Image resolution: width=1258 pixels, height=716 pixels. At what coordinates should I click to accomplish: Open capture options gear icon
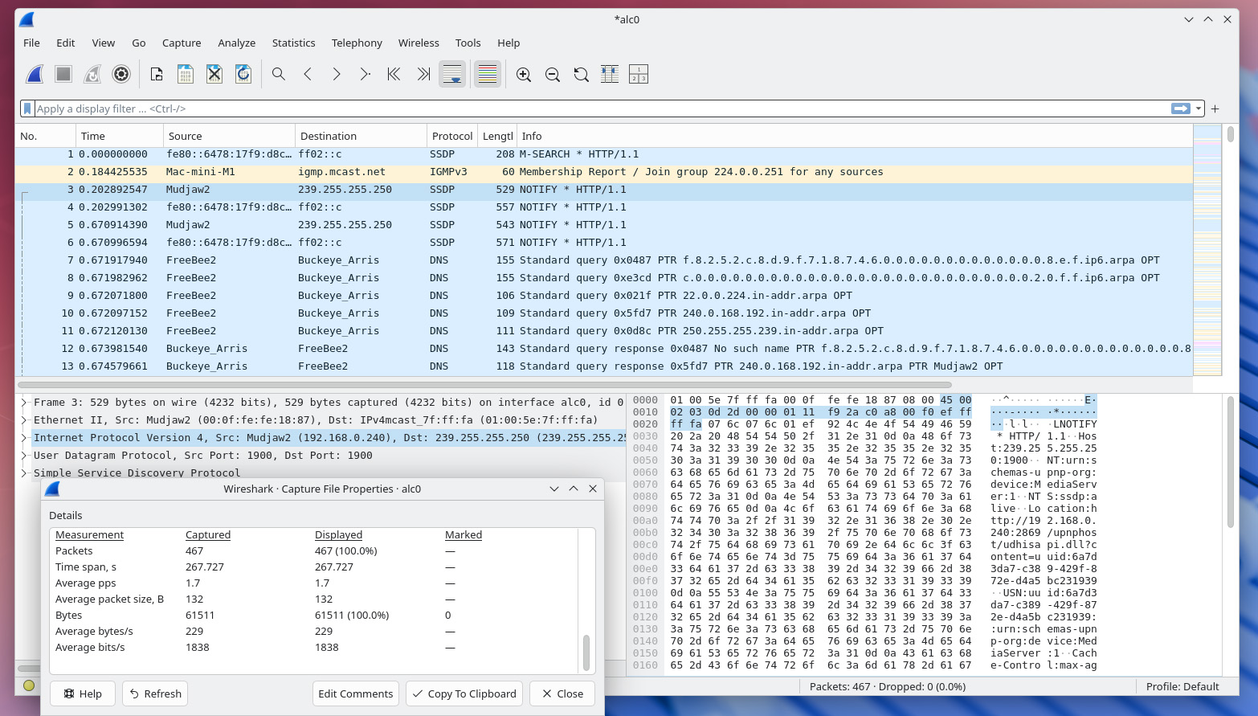121,75
